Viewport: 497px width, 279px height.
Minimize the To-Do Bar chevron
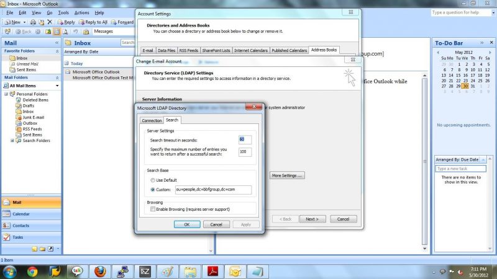point(482,42)
